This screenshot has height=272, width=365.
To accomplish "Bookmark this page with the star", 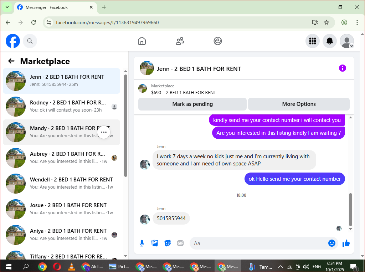I will (x=327, y=22).
